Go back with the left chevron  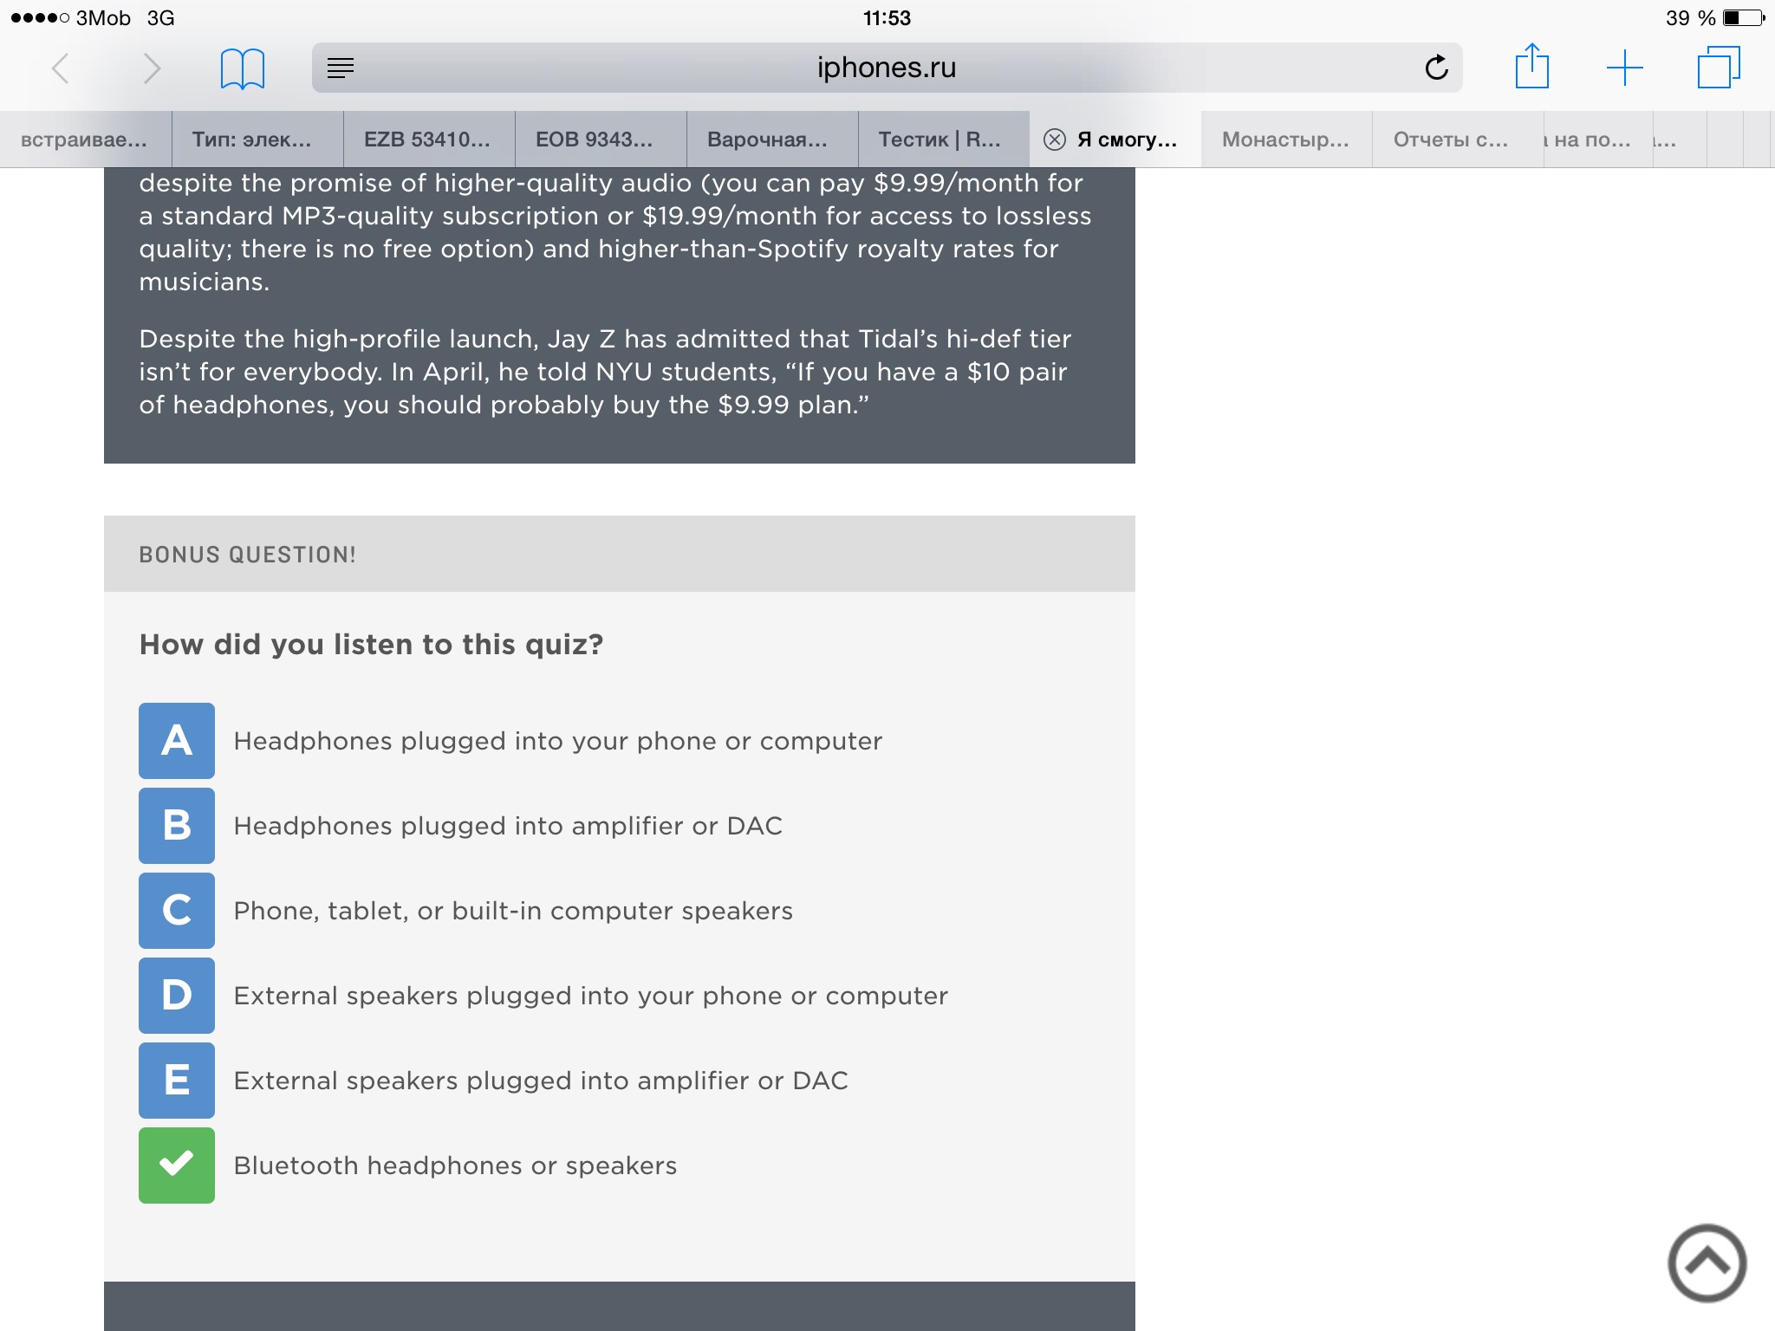point(60,68)
